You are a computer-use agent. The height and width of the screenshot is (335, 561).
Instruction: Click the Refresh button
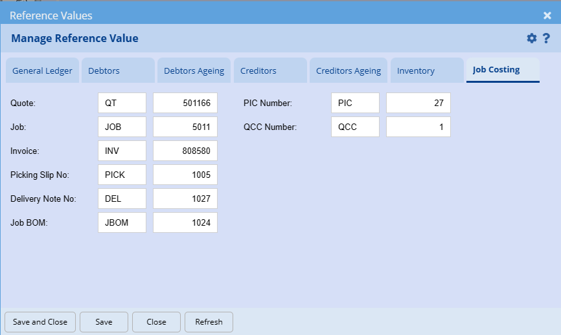point(209,322)
